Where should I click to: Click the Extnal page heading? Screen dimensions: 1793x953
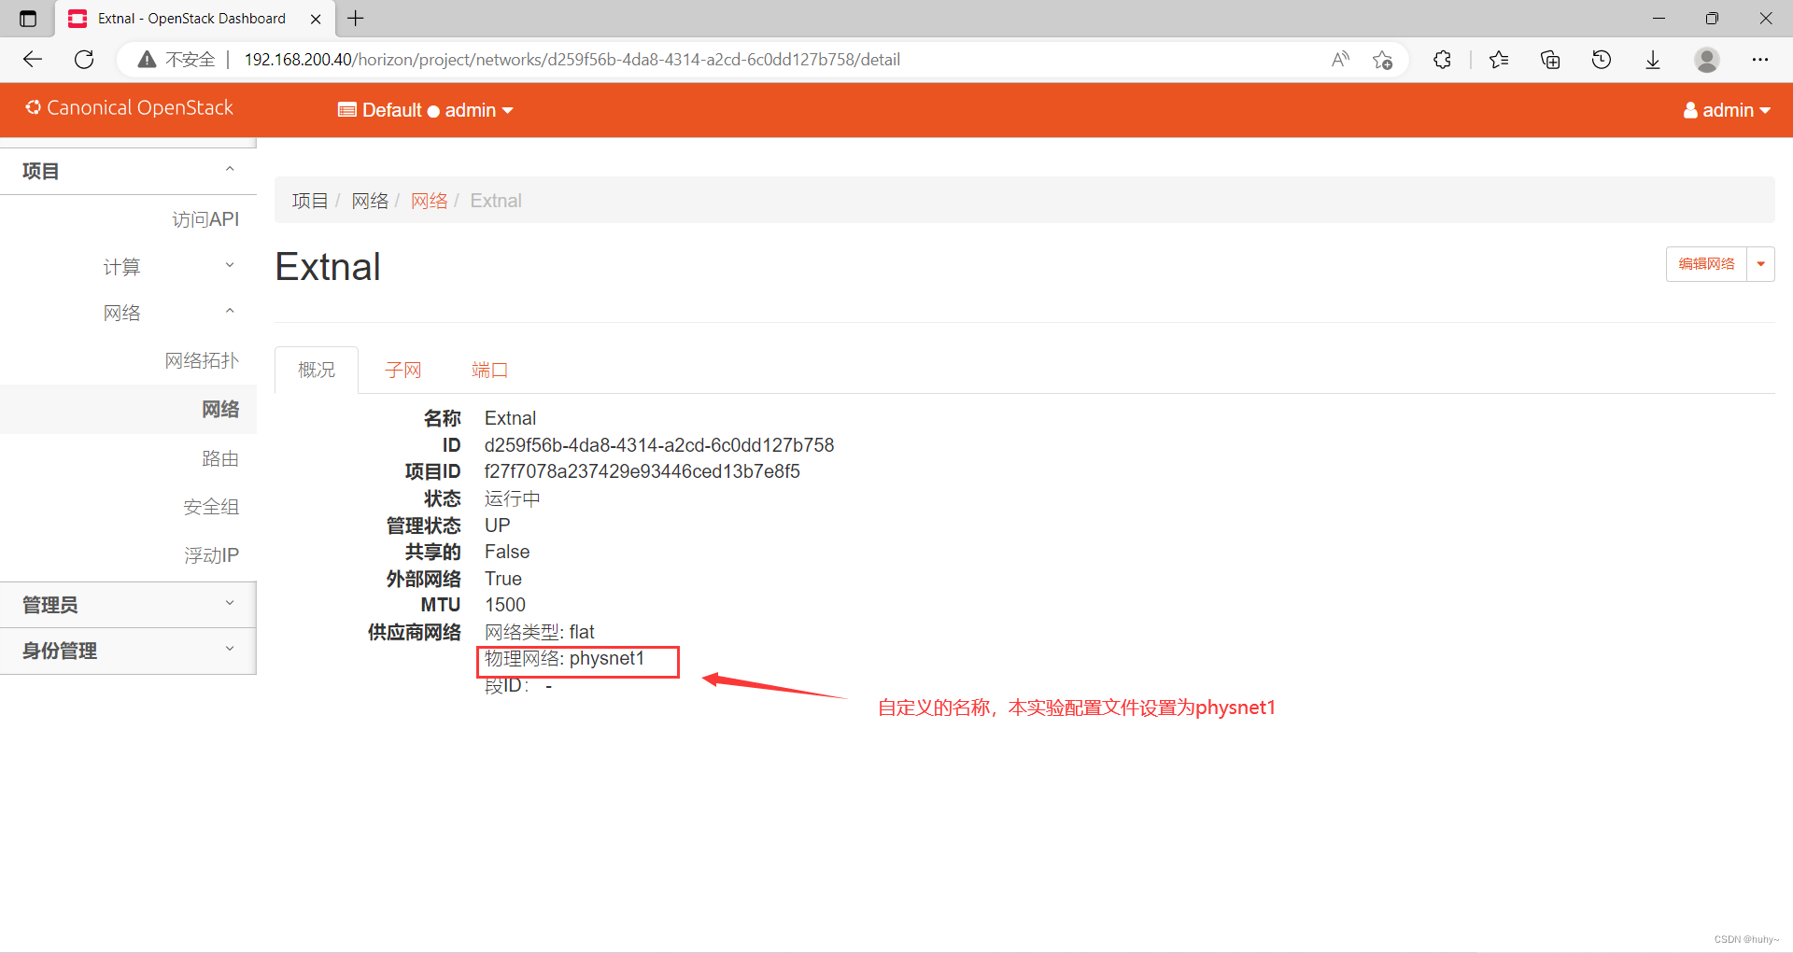click(328, 267)
